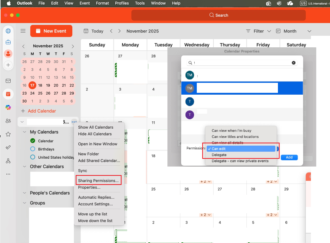This screenshot has height=243, width=330.
Task: Show more apps via the ellipsis icon
Action: (x=8, y=174)
